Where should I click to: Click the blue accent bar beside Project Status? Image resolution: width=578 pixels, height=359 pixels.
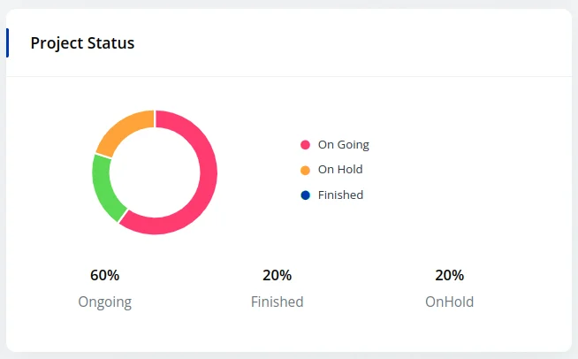(8, 42)
